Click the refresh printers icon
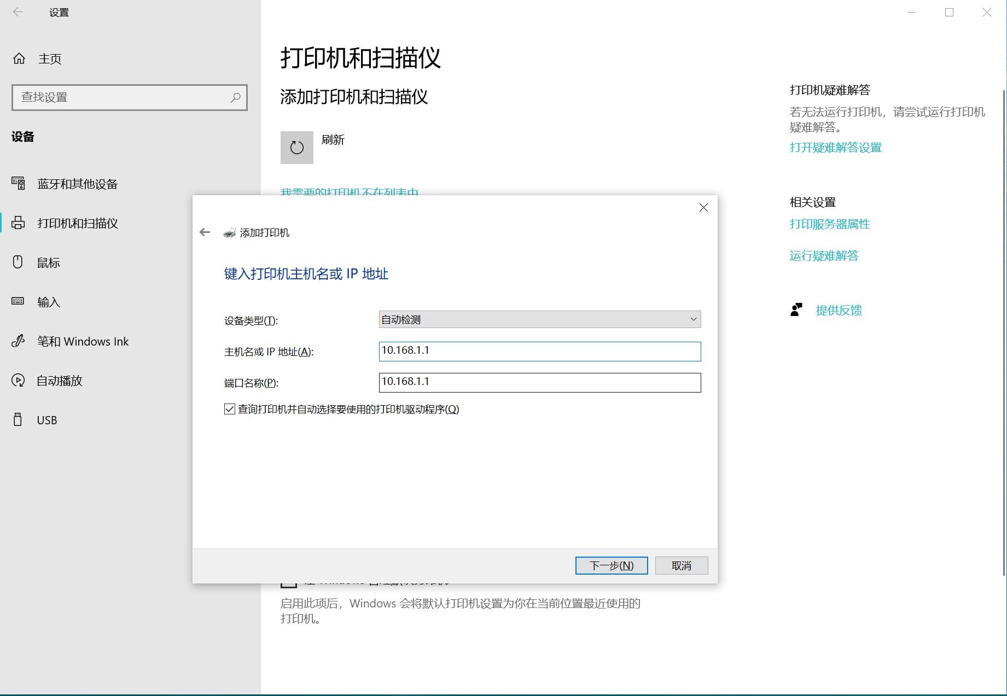 pos(297,147)
